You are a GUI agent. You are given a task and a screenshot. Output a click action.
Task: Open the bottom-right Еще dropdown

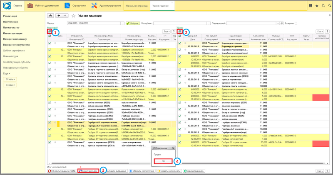pyautogui.click(x=320, y=171)
